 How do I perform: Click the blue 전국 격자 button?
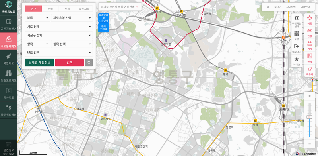tap(103, 28)
